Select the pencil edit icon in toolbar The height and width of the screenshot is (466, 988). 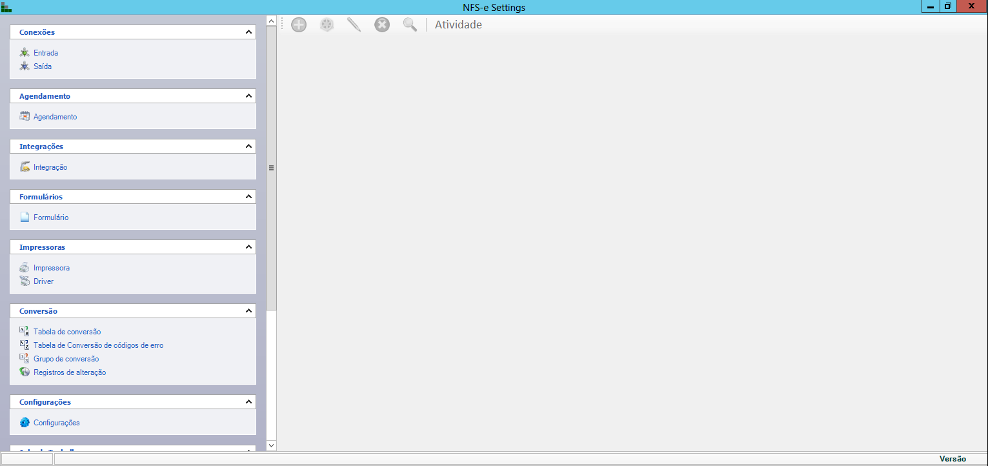pos(354,25)
